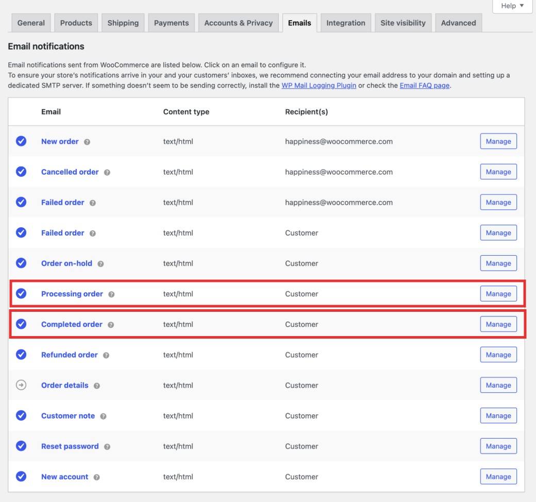Click the Content type column header

click(x=186, y=112)
